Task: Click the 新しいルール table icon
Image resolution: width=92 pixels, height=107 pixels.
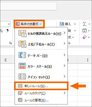Action: [x=20, y=86]
